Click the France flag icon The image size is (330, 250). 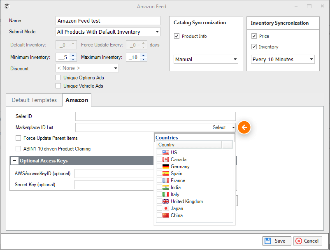tap(166, 181)
